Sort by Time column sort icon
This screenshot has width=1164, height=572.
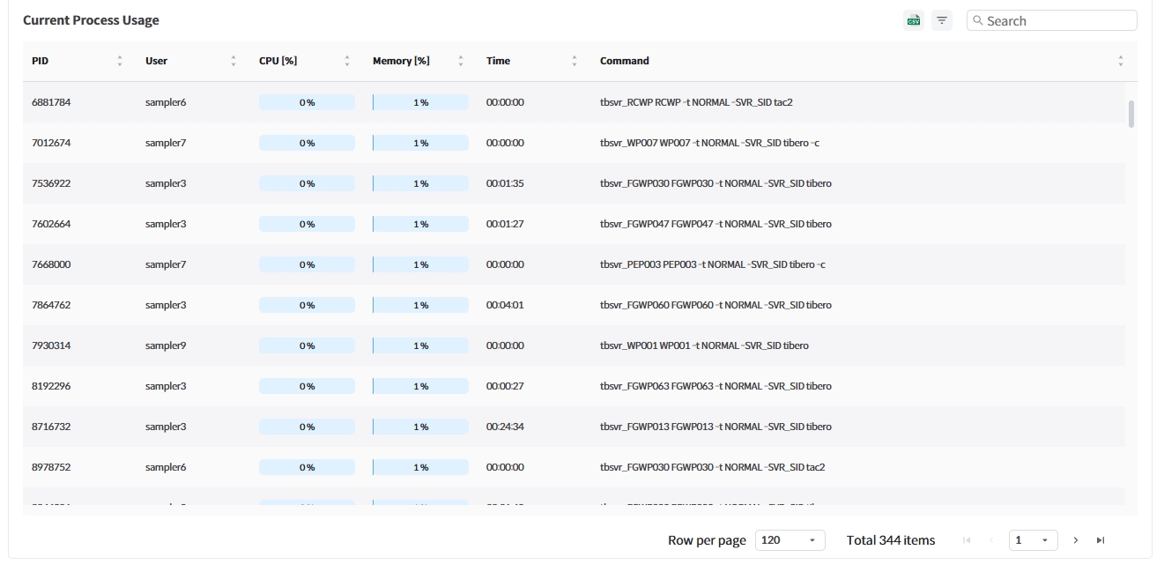[x=575, y=61]
